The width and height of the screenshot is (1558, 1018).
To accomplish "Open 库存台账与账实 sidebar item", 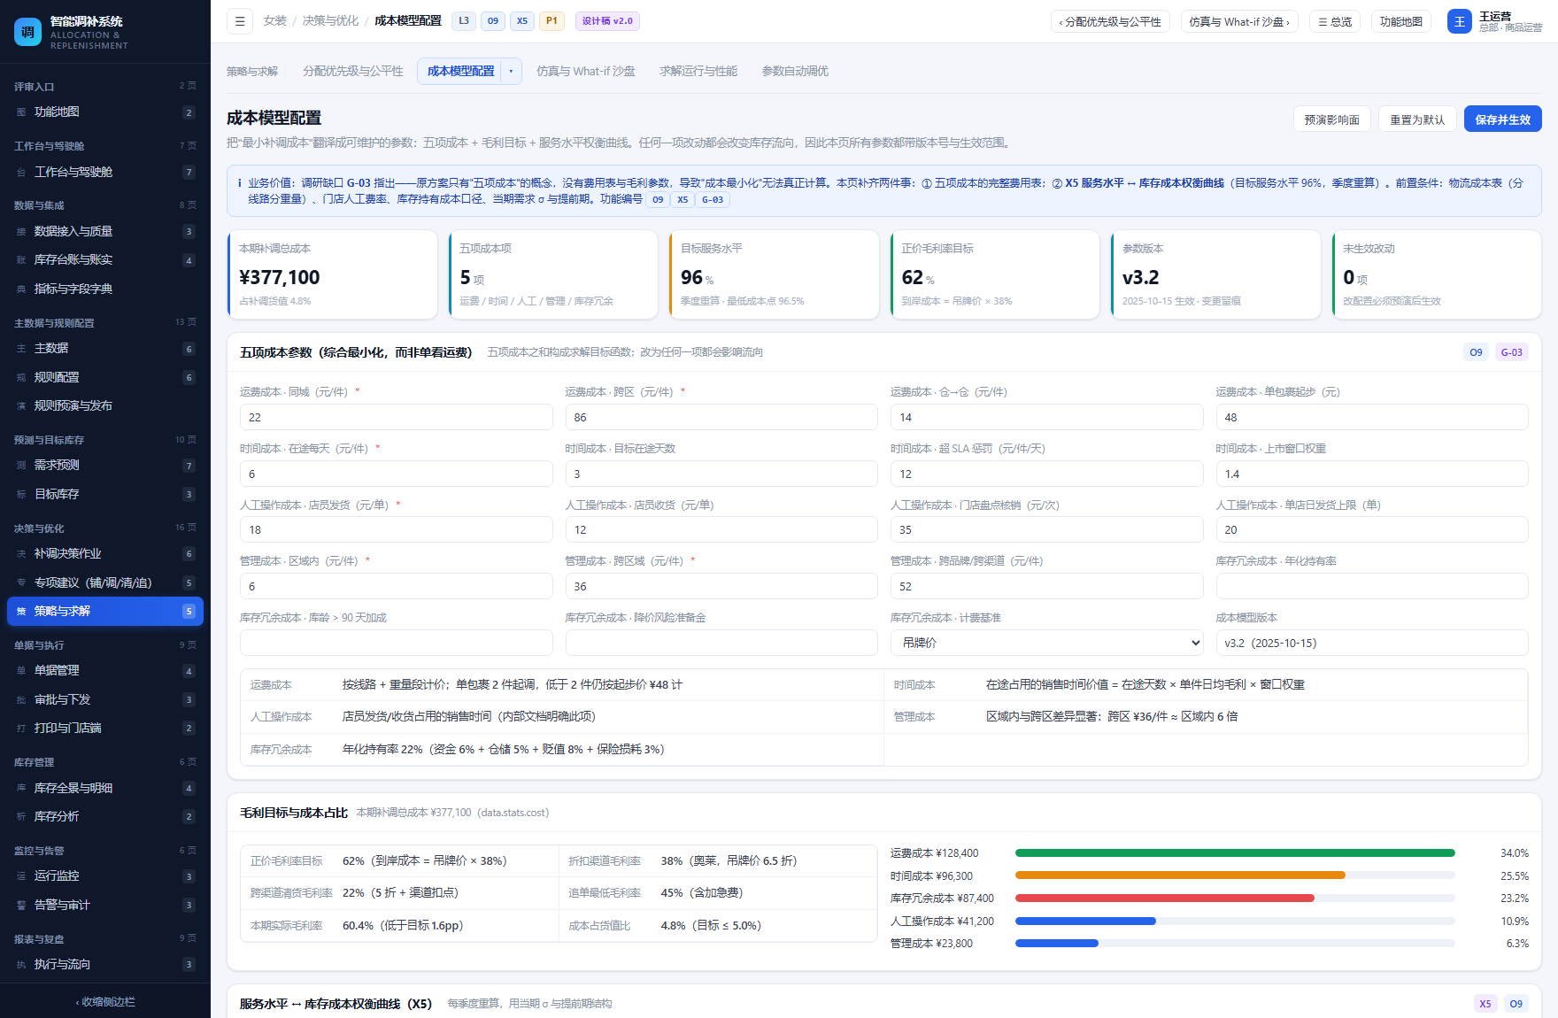I will coord(105,260).
